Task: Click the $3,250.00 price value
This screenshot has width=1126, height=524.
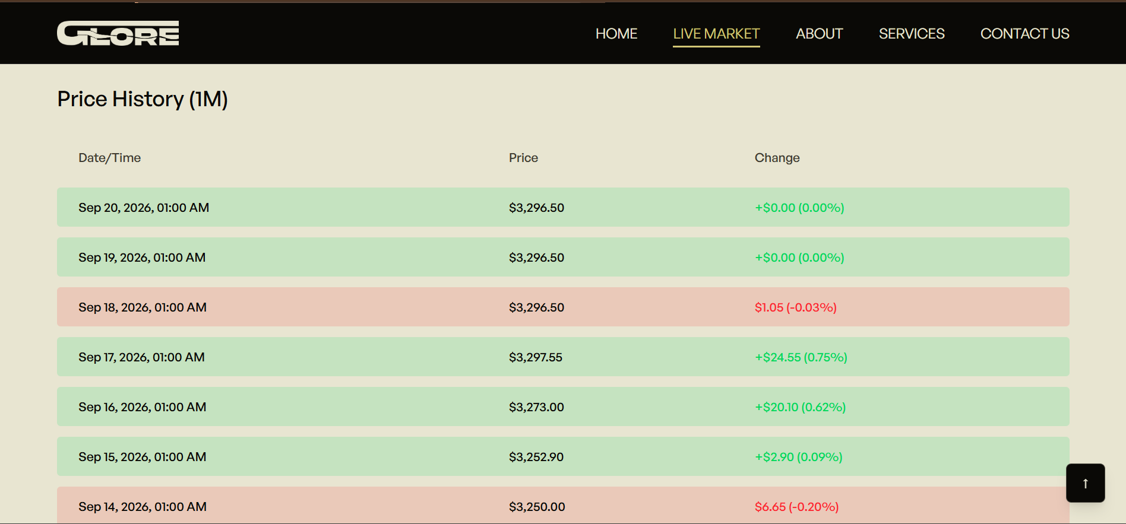Action: point(537,507)
